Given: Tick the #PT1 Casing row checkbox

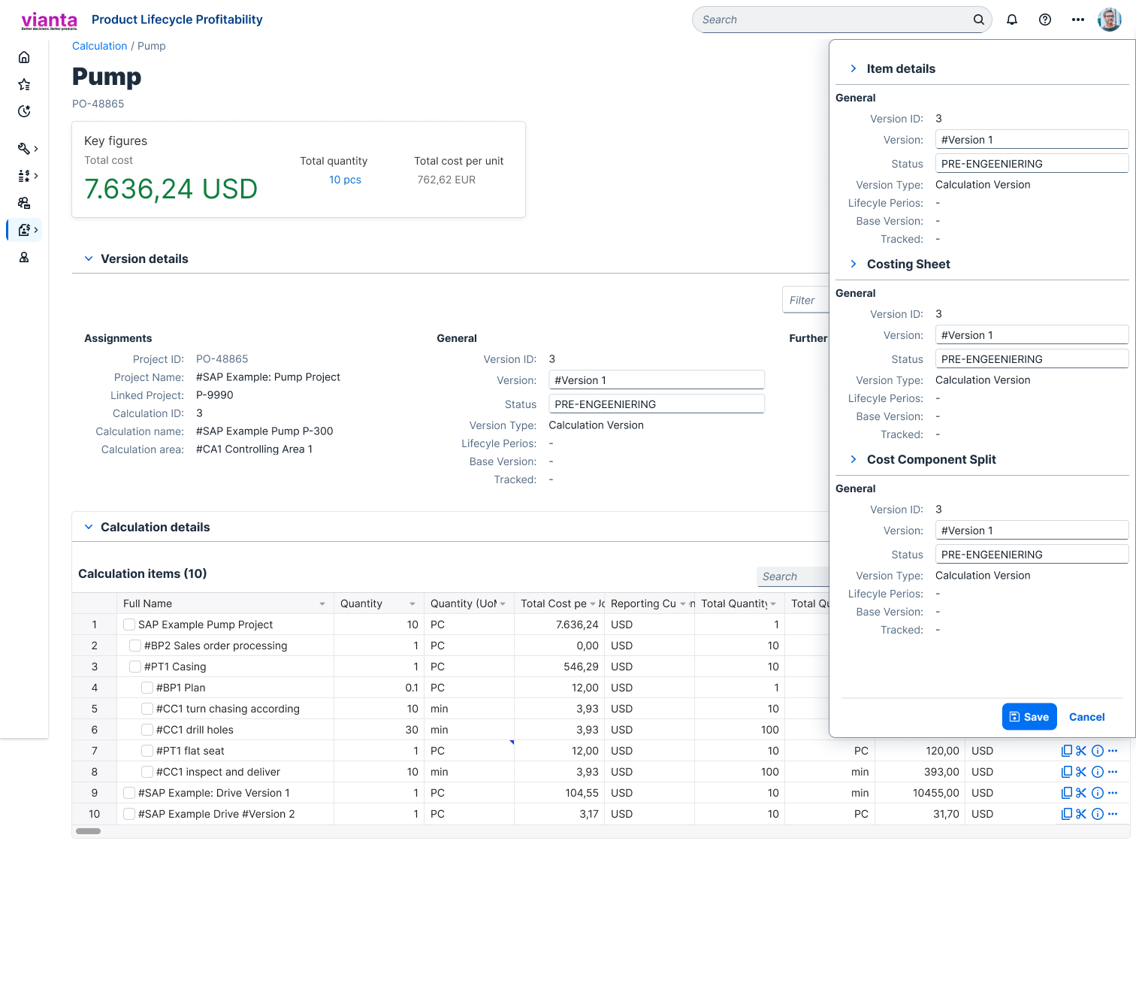Looking at the screenshot, I should (135, 667).
